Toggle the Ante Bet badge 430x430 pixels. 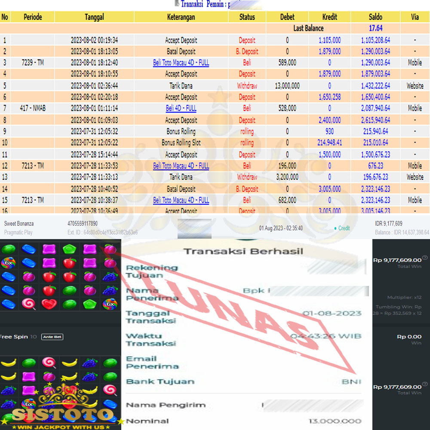(52, 337)
